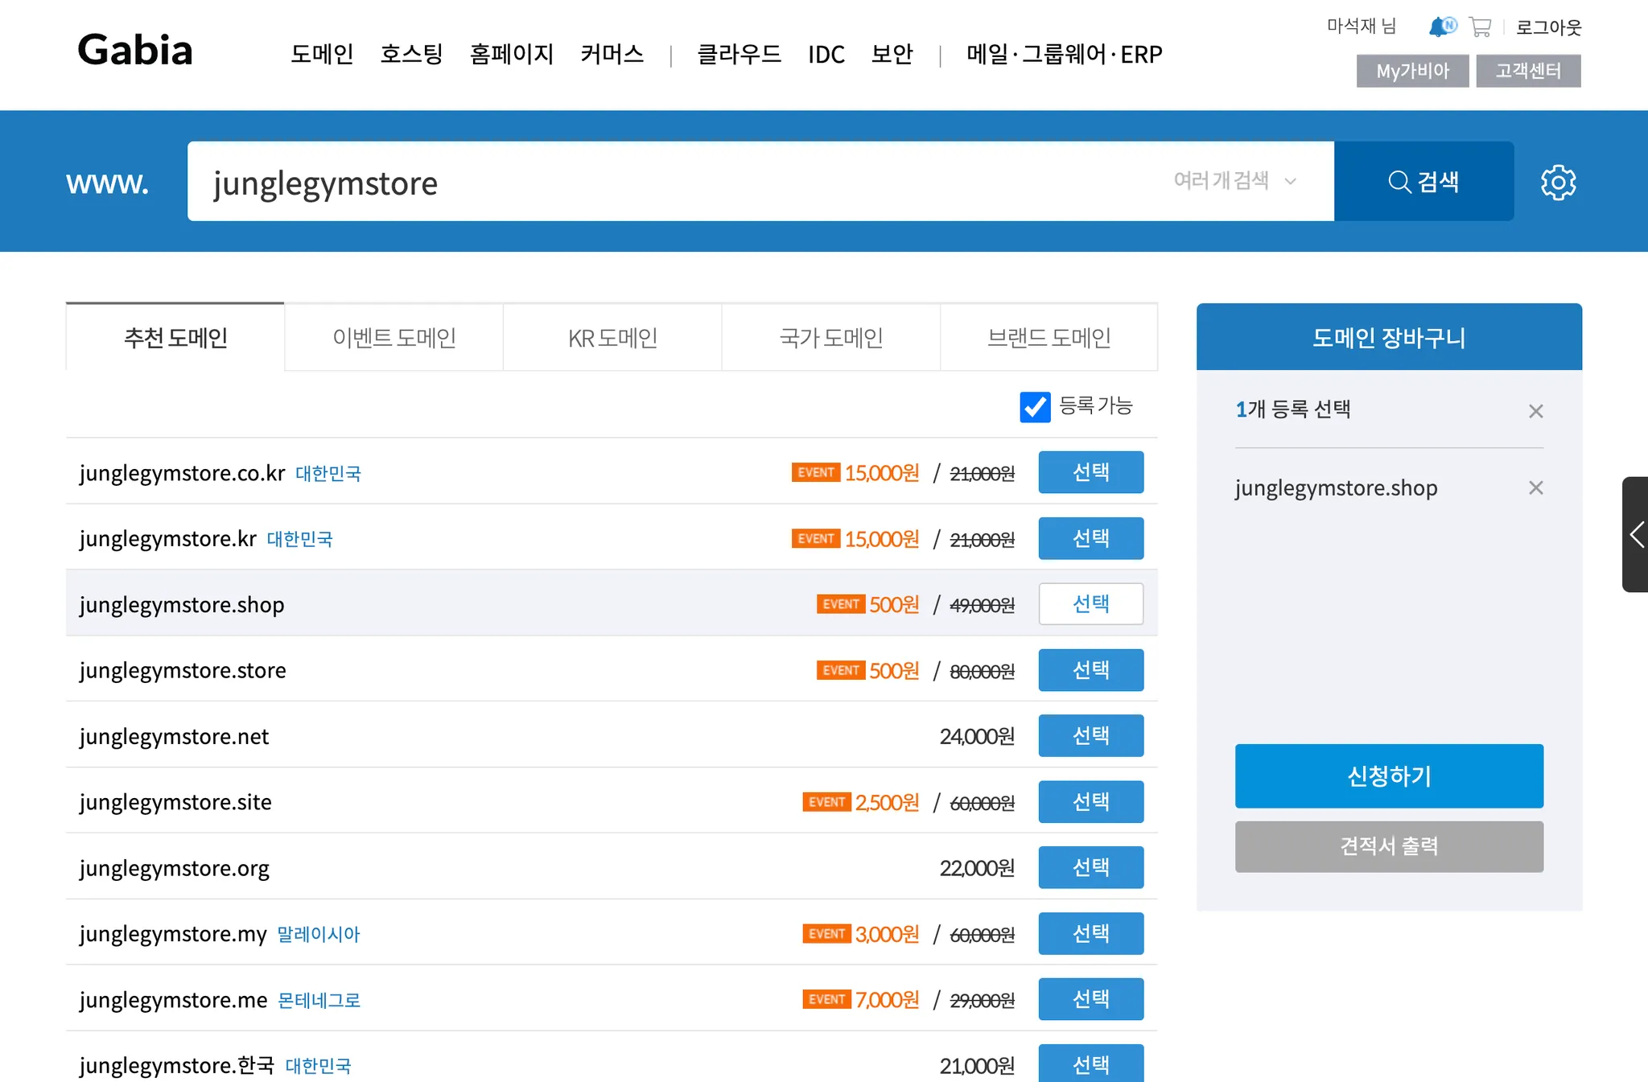Open the 도메인 navigation menu
1648x1082 pixels.
322,54
